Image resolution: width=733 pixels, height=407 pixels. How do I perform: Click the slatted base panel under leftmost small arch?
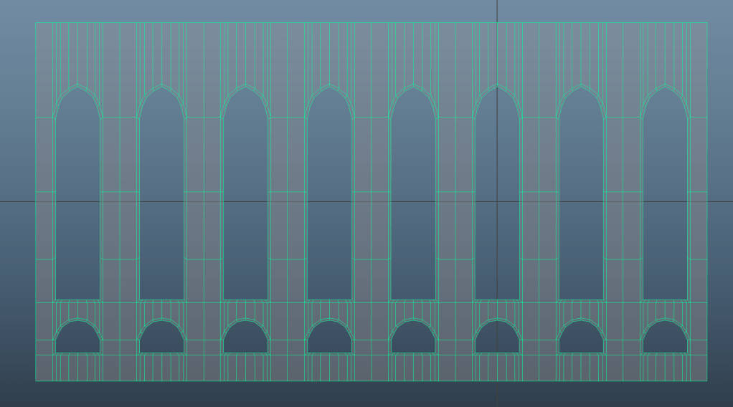77,368
